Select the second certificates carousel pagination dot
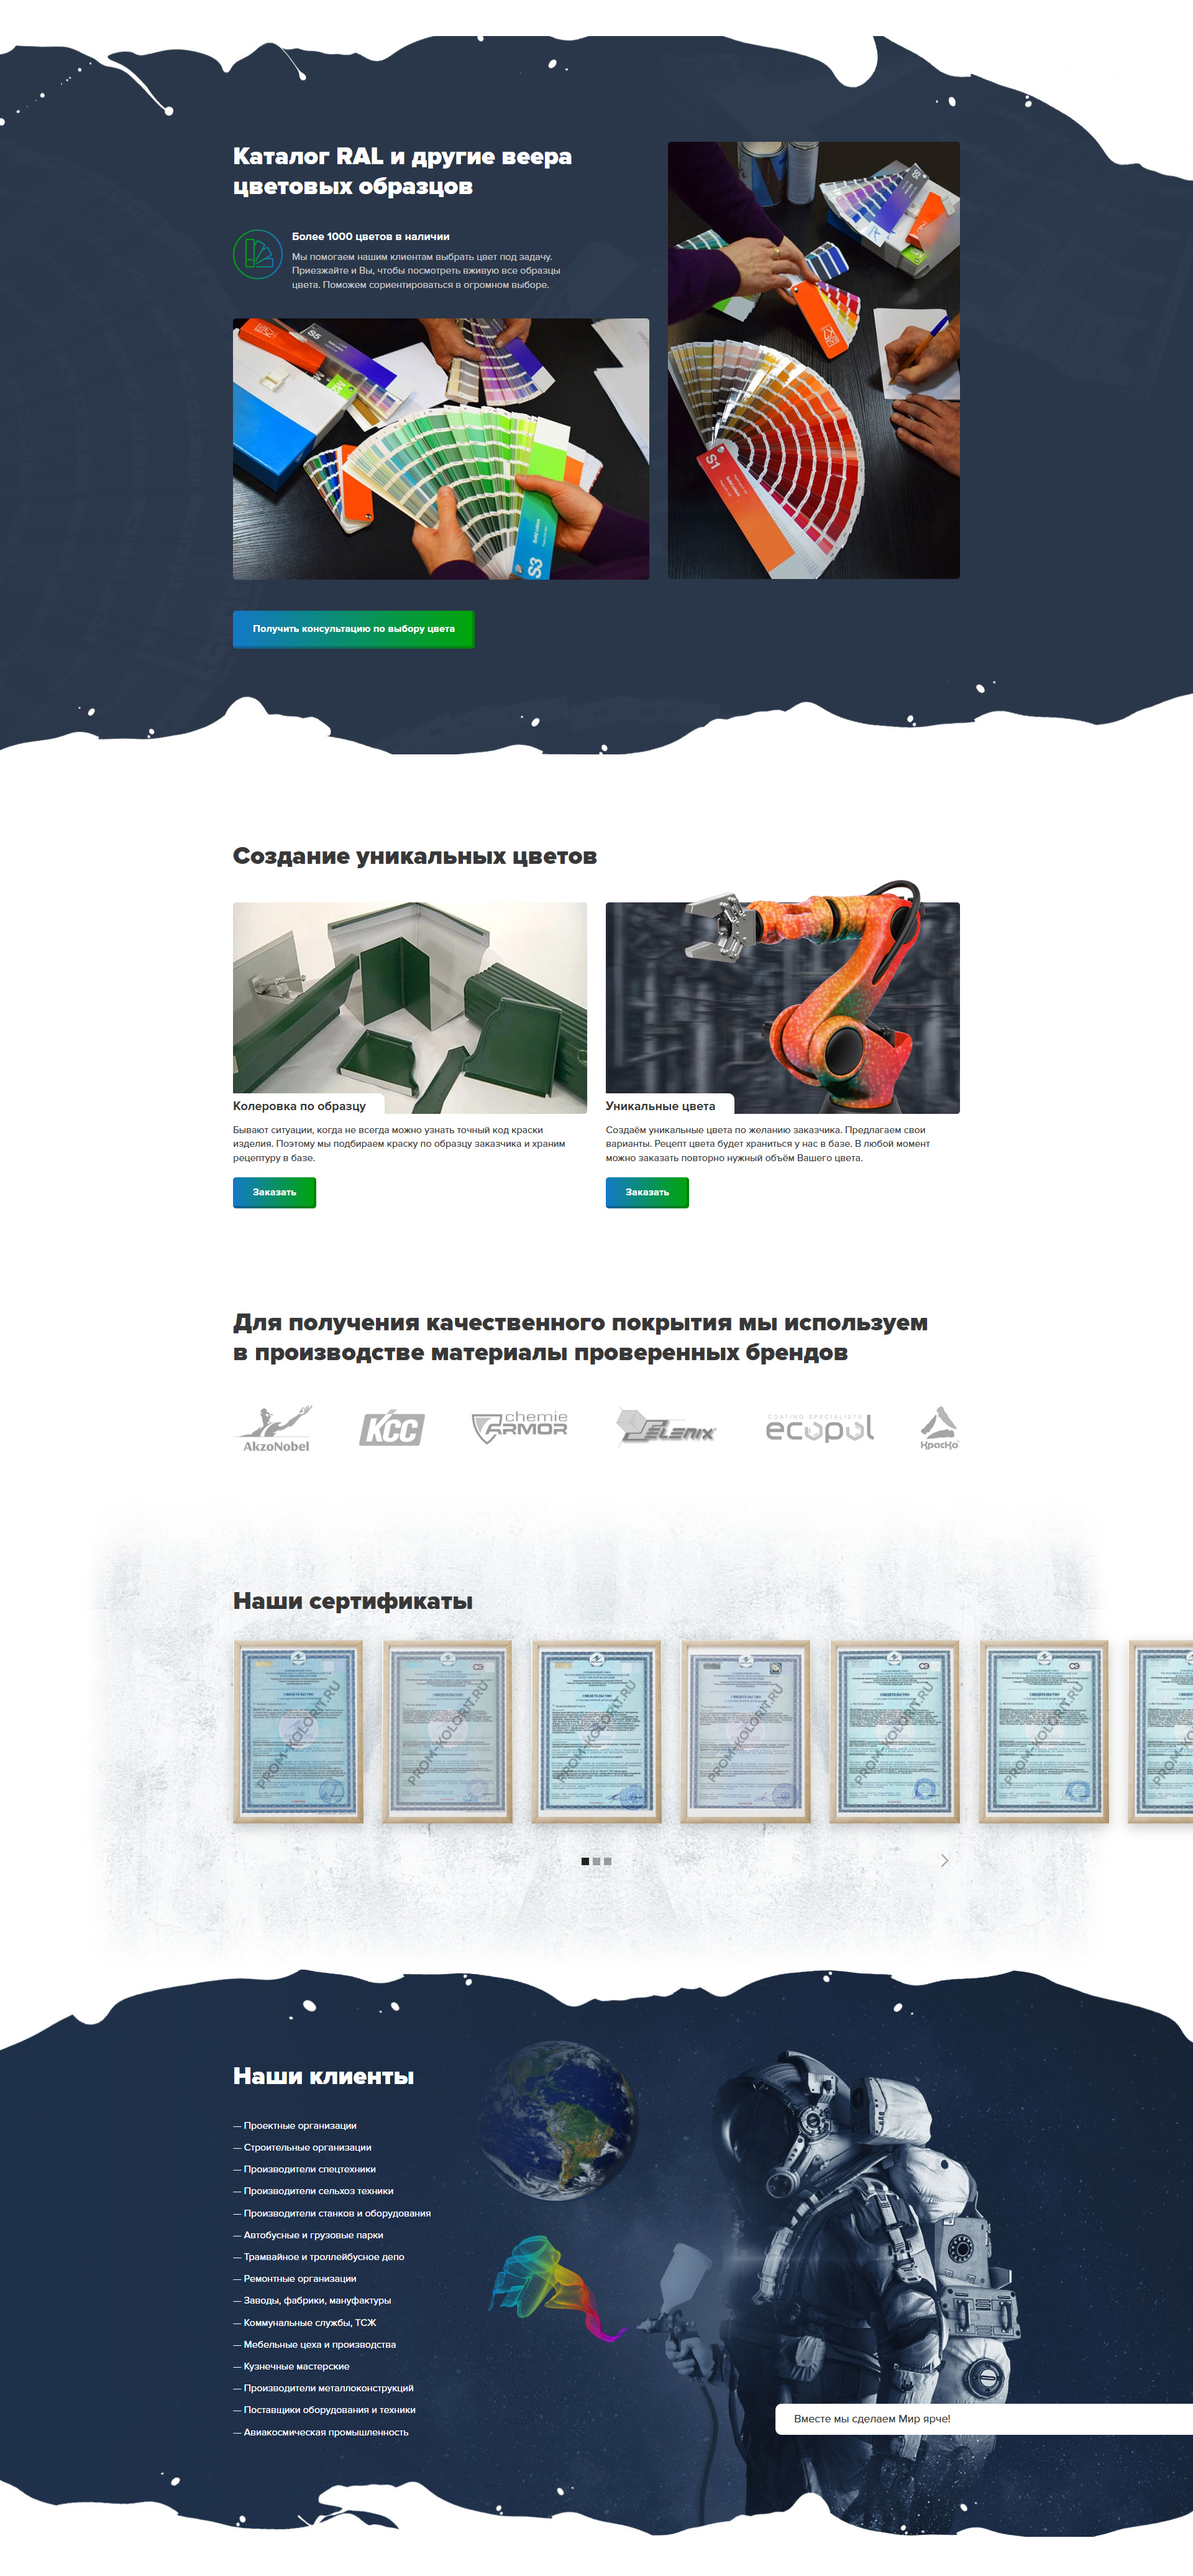The image size is (1193, 2576). coord(596,1861)
